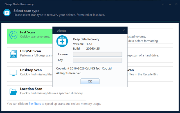Click the 'Deep Data Recovery' window title
The width and height of the screenshot is (180, 113).
pyautogui.click(x=19, y=4)
